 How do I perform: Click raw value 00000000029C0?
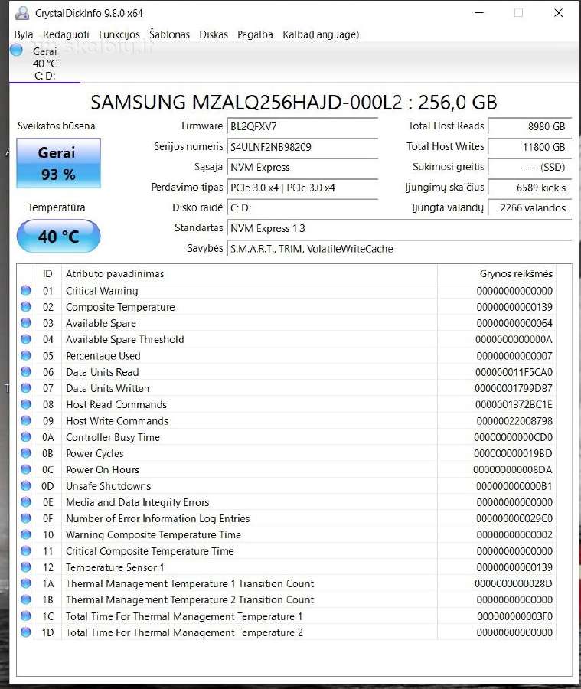tap(514, 518)
